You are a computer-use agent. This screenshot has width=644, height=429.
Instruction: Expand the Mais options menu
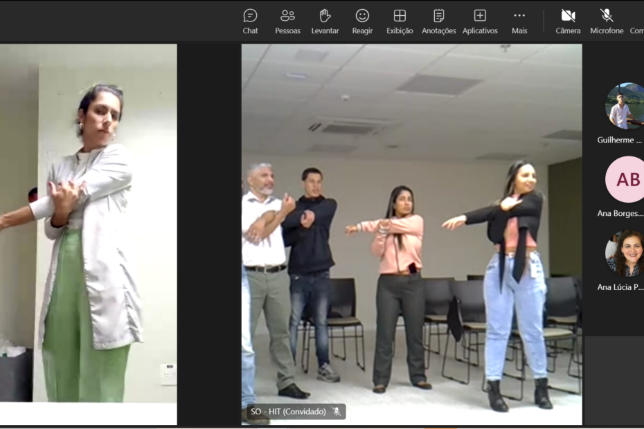coord(519,21)
